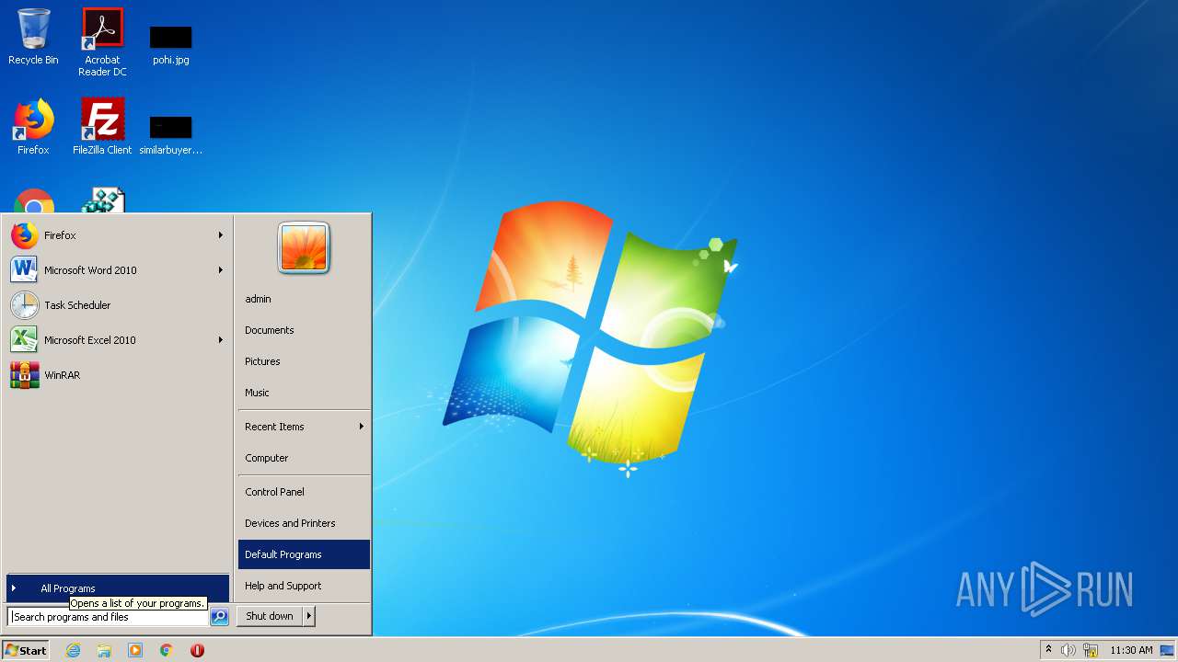Open Windows Media Player from taskbar
This screenshot has height=662, width=1178.
pos(135,650)
